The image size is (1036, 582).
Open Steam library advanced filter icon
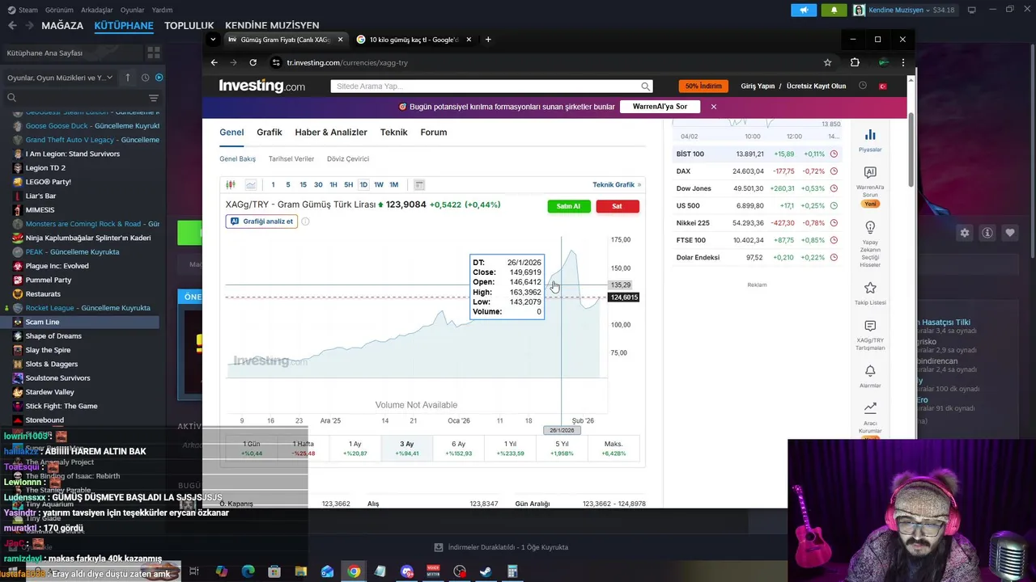(x=153, y=98)
